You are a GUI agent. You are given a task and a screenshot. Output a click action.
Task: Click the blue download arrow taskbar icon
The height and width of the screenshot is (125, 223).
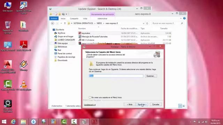33,122
